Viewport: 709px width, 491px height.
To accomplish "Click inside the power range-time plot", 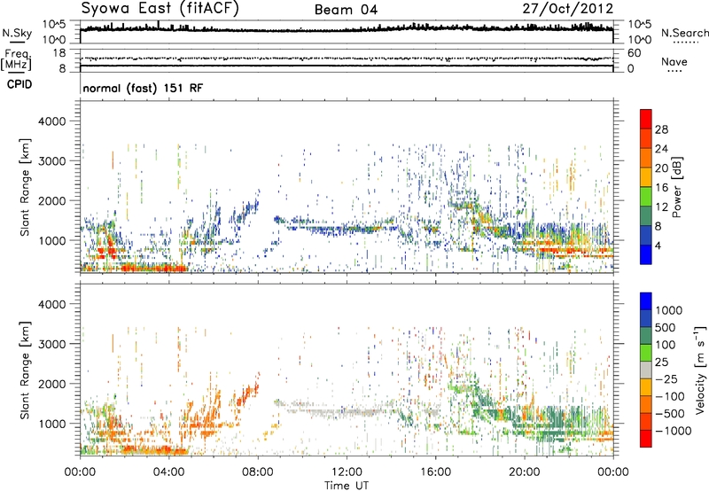I will [347, 186].
